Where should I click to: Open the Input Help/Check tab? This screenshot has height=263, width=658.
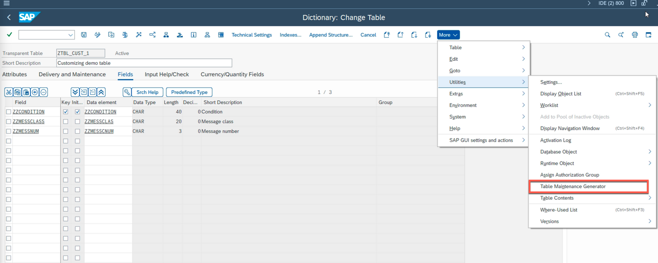pos(167,74)
